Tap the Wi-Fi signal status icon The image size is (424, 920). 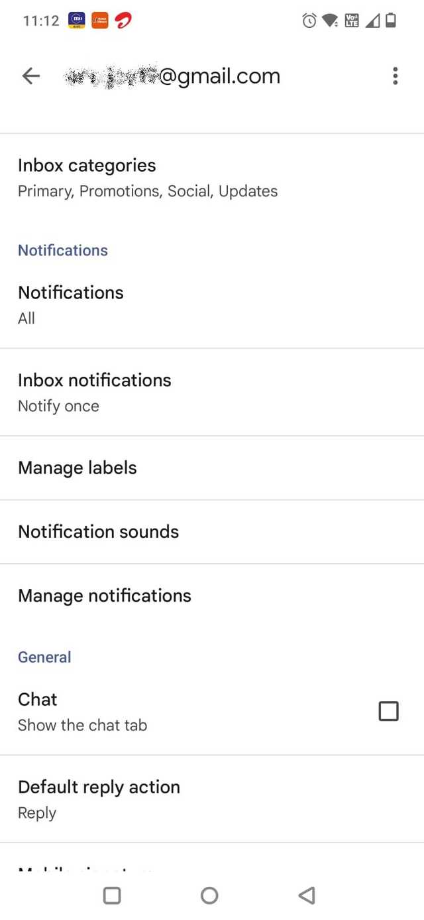(329, 21)
